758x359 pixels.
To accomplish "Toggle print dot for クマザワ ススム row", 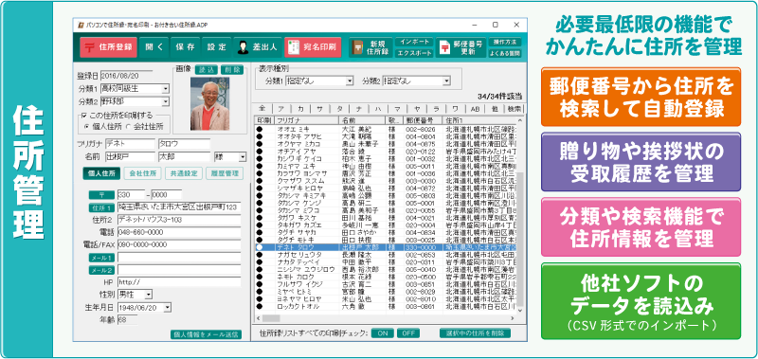I will tap(259, 181).
